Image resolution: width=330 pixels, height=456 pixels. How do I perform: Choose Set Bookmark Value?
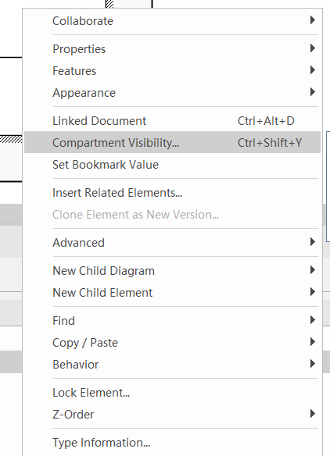(x=172, y=165)
